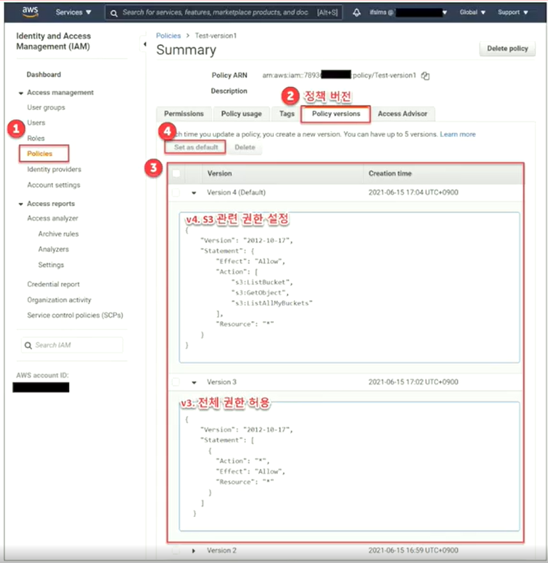Click the Search IAM input field

click(x=72, y=345)
